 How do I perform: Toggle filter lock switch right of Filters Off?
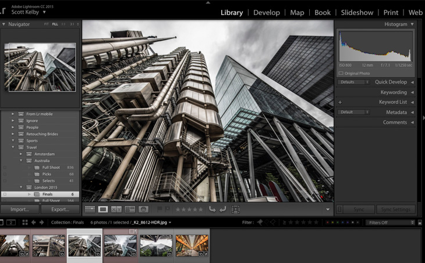point(420,222)
